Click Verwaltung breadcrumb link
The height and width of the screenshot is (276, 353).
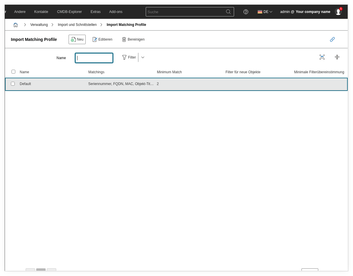coord(39,25)
